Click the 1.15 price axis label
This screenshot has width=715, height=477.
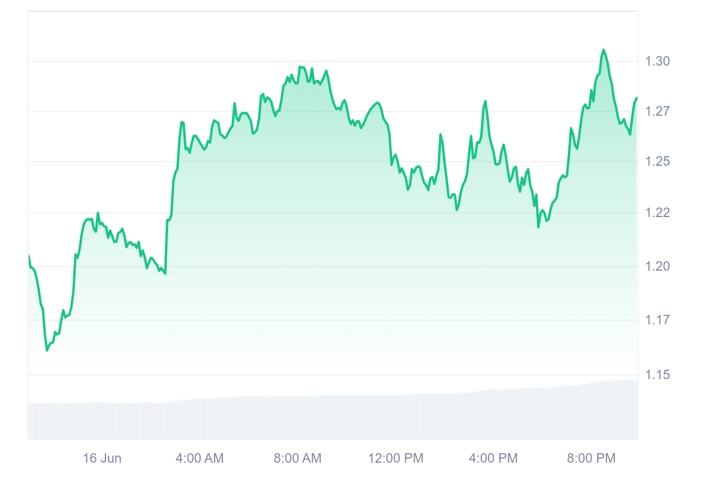tap(657, 374)
